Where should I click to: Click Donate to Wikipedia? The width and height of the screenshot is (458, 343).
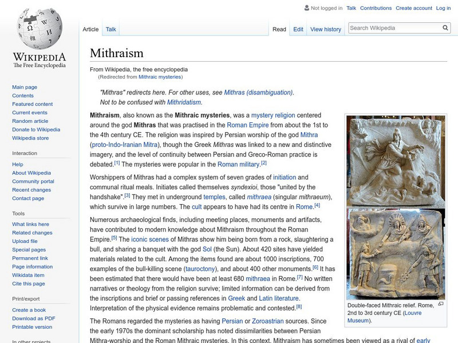[36, 129]
